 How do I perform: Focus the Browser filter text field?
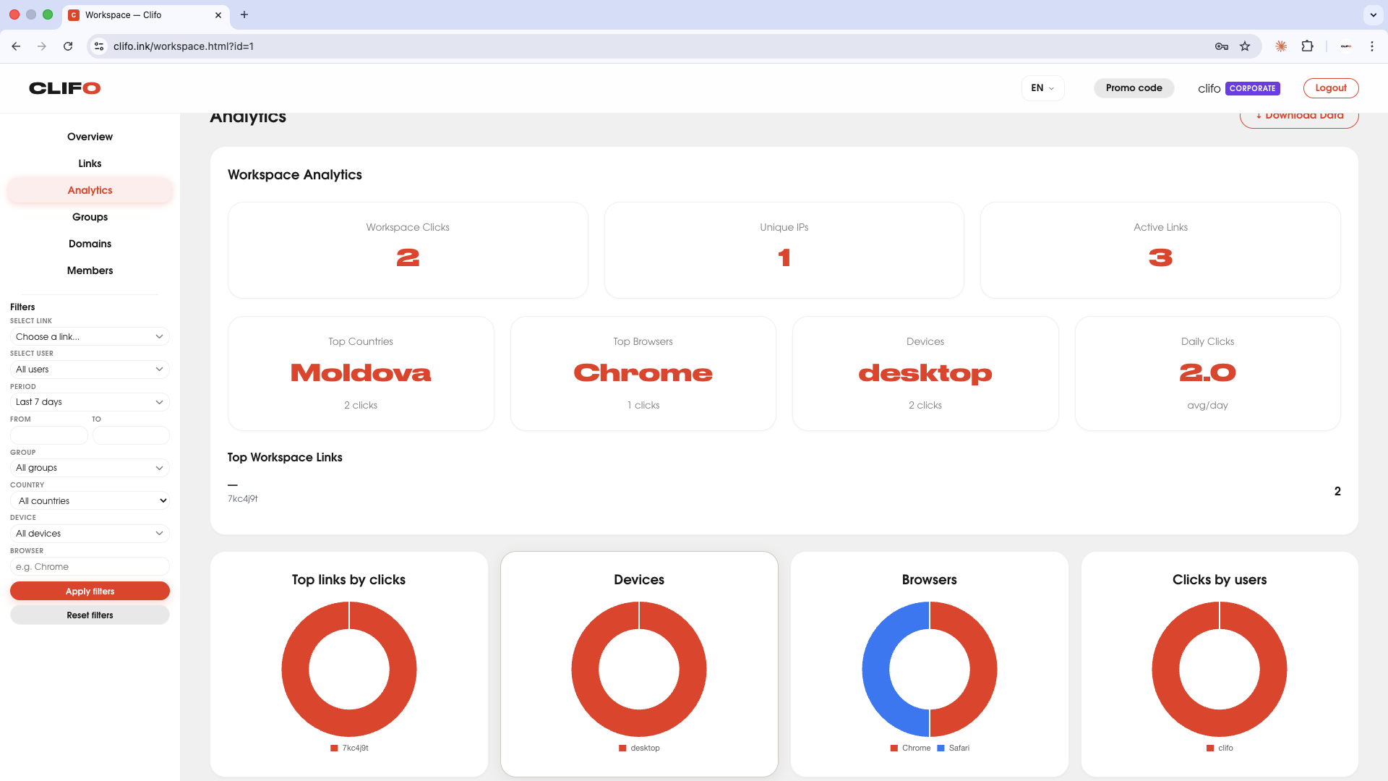(x=90, y=567)
